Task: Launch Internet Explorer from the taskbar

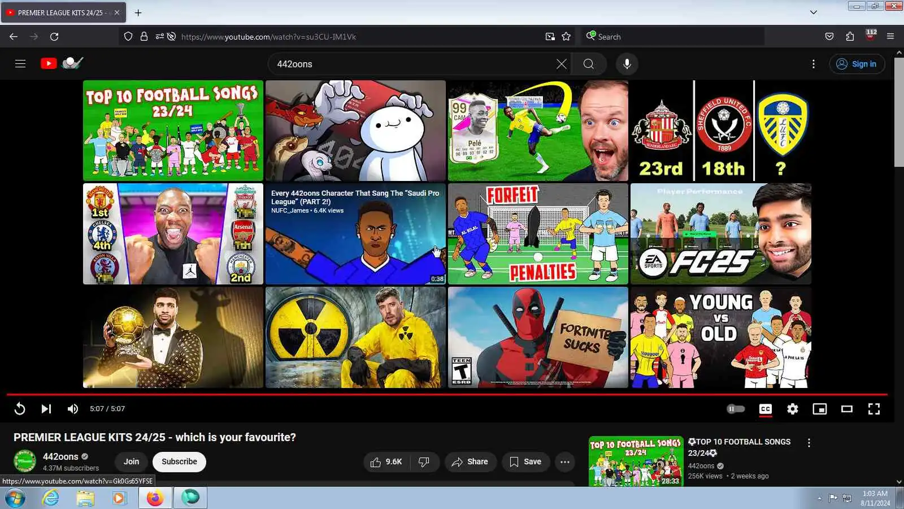Action: point(51,498)
